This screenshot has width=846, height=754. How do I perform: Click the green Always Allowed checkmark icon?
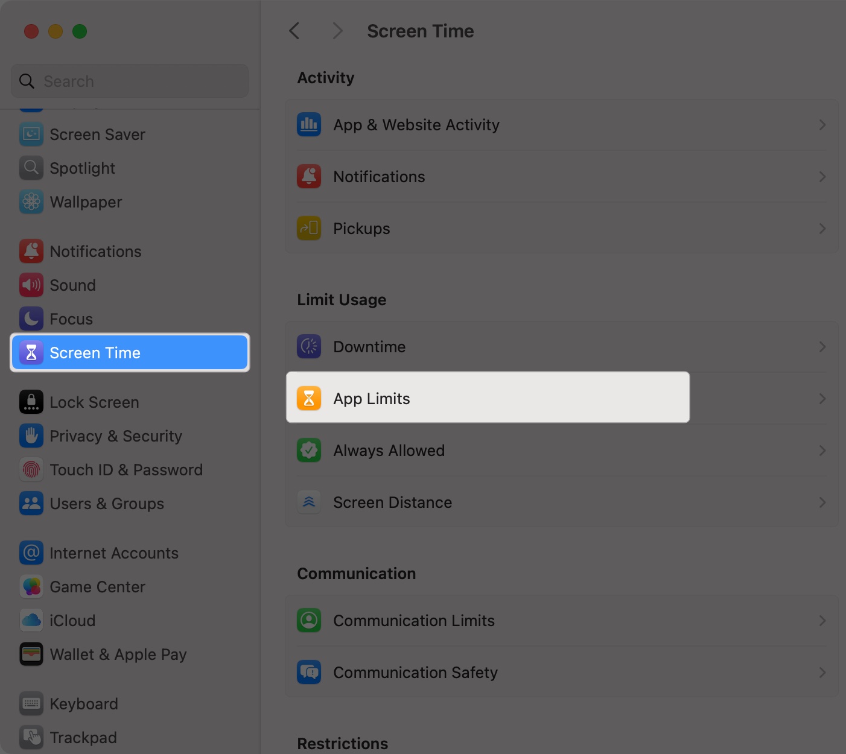click(x=309, y=450)
